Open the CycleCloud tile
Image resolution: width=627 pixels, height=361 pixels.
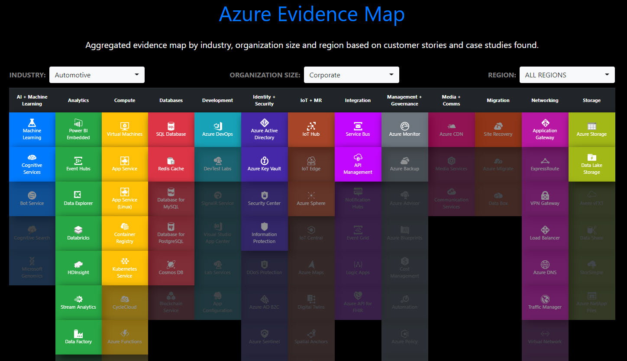(125, 303)
